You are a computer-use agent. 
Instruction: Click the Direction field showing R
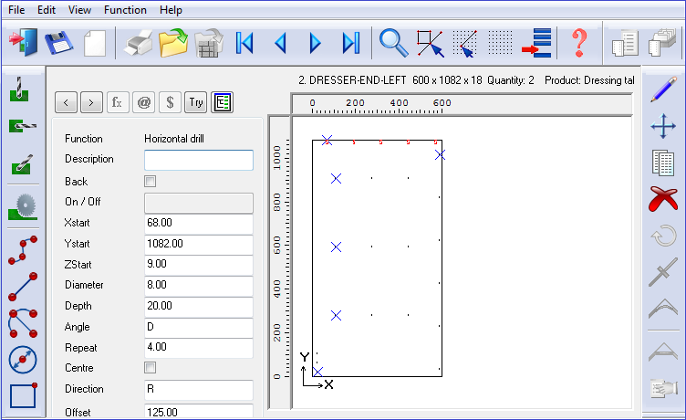199,390
